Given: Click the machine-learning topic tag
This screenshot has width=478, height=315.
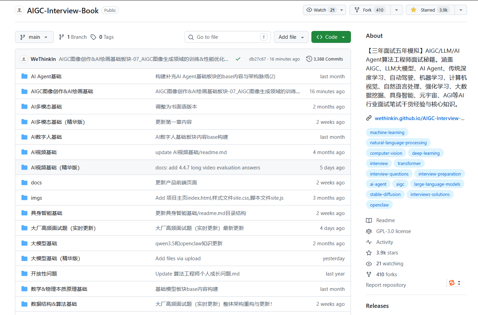Looking at the screenshot, I should click(x=387, y=132).
